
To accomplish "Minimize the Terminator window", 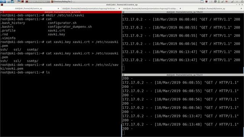I will pos(236,5).
